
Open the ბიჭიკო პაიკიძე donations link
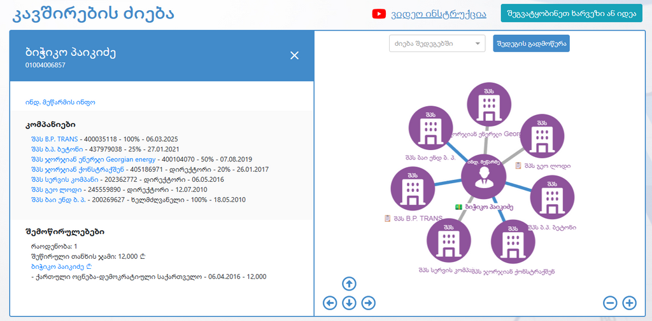61,266
